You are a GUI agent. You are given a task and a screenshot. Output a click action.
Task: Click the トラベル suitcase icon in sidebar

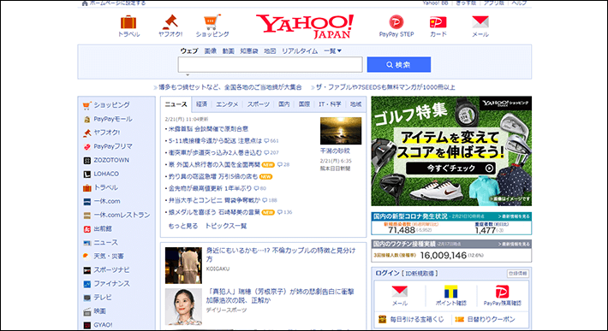[86, 188]
